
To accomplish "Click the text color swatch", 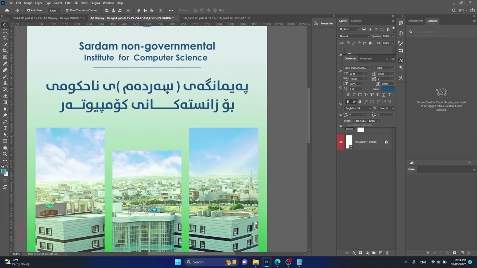I will 388,89.
